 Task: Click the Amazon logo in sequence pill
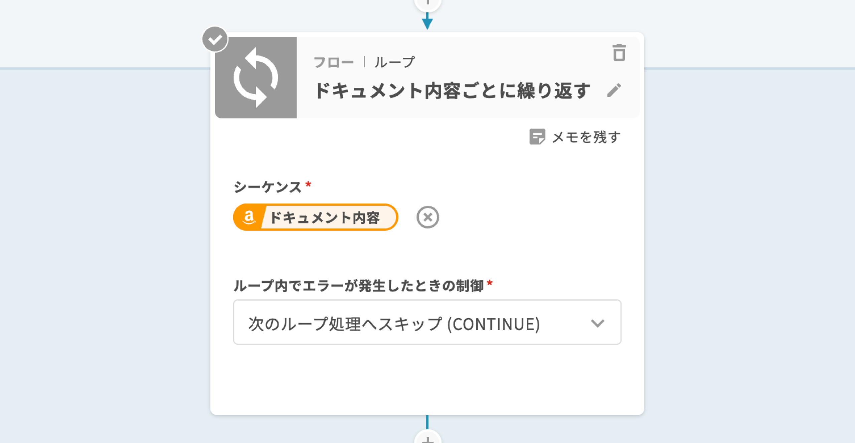click(x=249, y=217)
